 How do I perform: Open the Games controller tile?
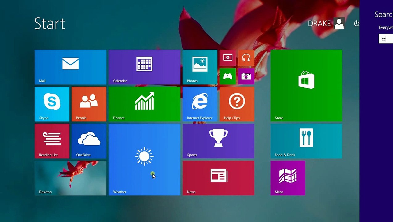coord(228,76)
